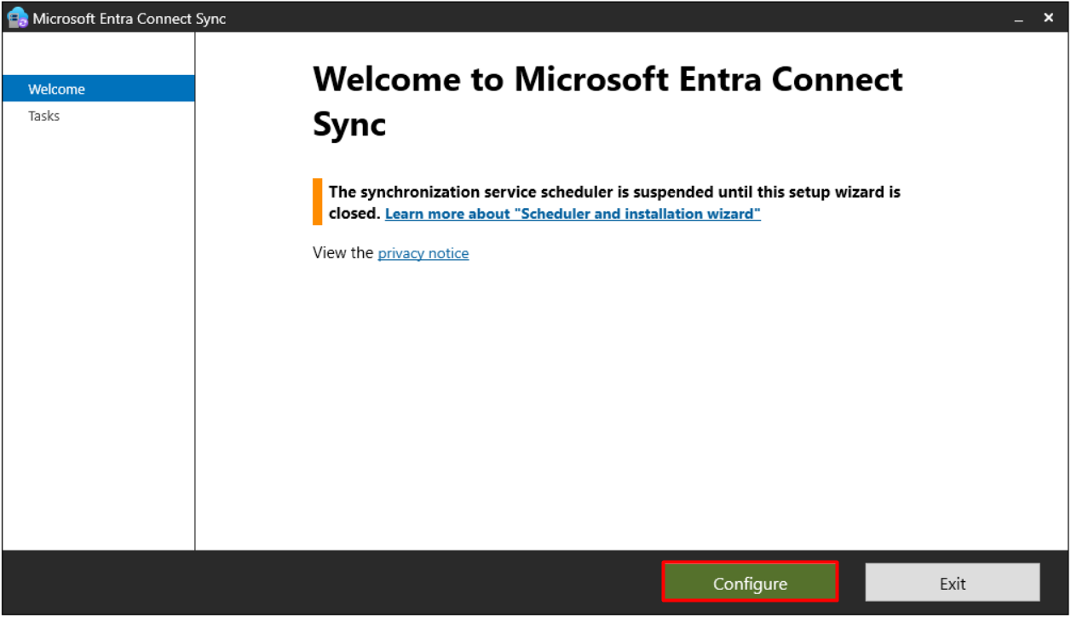
Task: Click the Microsoft Entra Connect Sync app icon
Action: point(17,18)
